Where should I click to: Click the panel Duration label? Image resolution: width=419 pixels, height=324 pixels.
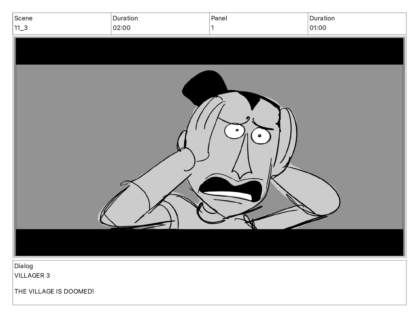click(322, 18)
